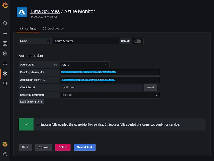Viewport: 214px width, 161px height.
Task: Click the user avatar icon
Action: (5, 144)
